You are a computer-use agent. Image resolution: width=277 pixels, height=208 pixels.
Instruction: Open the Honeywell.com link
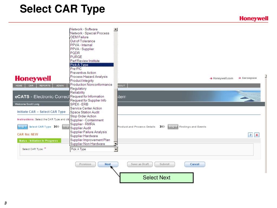(222, 78)
